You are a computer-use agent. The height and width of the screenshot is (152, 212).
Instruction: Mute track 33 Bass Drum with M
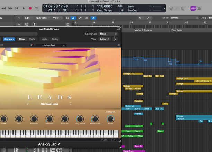point(35,149)
